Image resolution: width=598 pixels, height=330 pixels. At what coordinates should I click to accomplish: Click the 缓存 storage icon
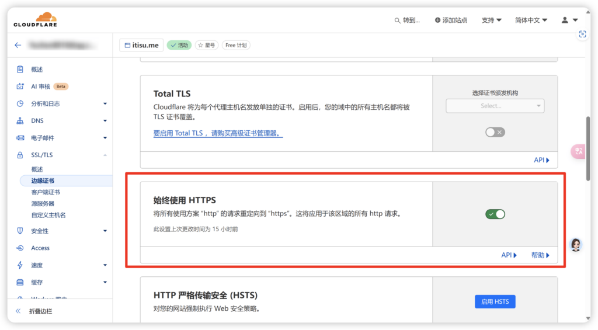[x=20, y=282]
